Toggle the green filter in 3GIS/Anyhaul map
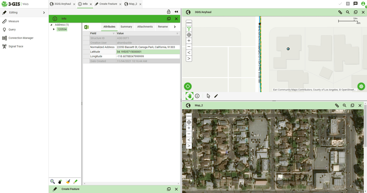The height and width of the screenshot is (193, 367). (189, 29)
